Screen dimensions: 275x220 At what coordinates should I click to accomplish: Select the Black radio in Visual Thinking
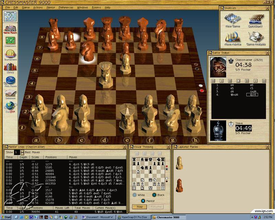pos(154,195)
